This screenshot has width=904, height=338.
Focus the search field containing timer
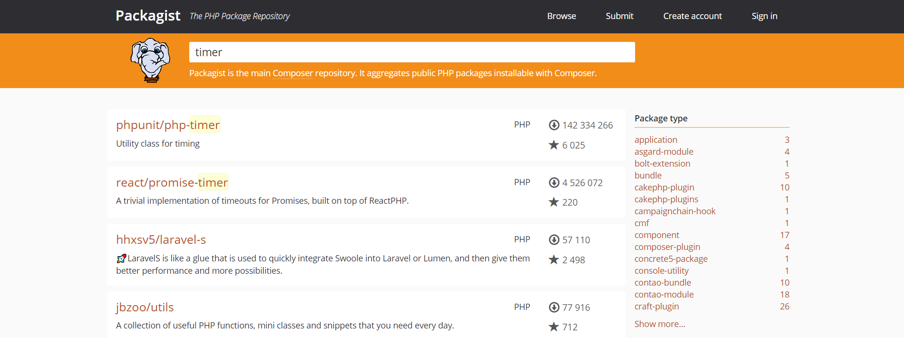pos(411,52)
